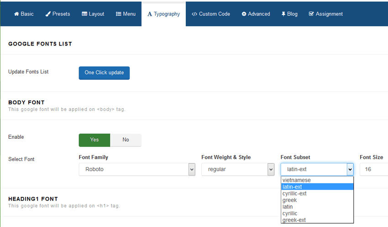The height and width of the screenshot is (227, 388).
Task: Pick greek-ext from the subset options
Action: [x=294, y=220]
